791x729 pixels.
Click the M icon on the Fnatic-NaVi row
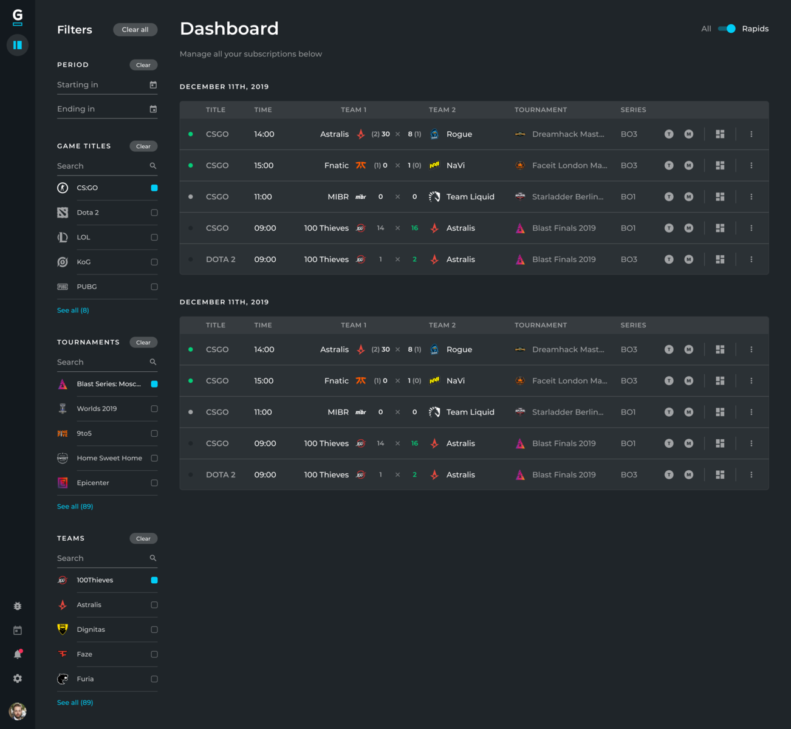tap(688, 165)
